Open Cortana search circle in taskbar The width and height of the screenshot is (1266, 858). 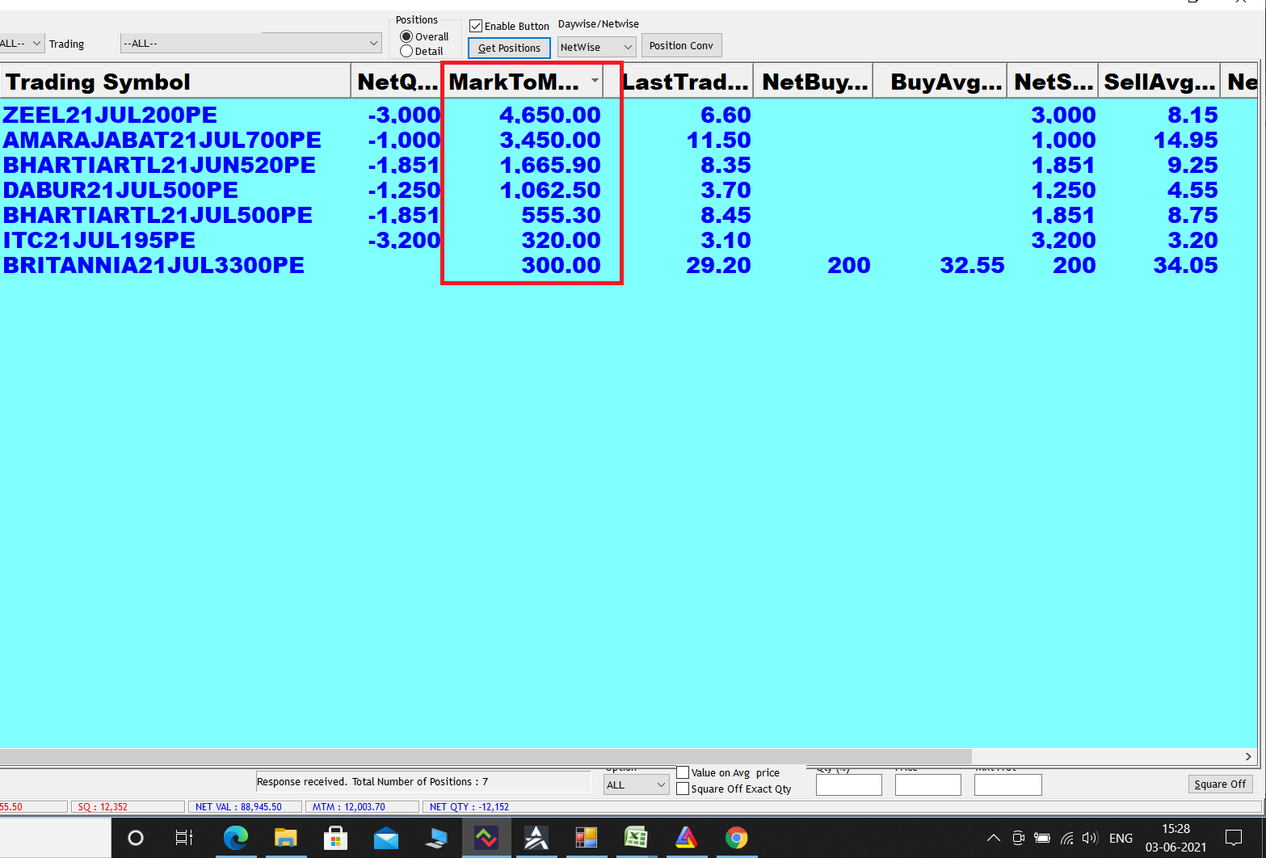[136, 838]
